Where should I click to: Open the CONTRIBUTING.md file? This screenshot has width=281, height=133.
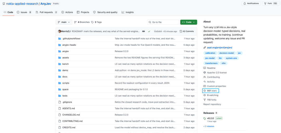[x=72, y=121]
